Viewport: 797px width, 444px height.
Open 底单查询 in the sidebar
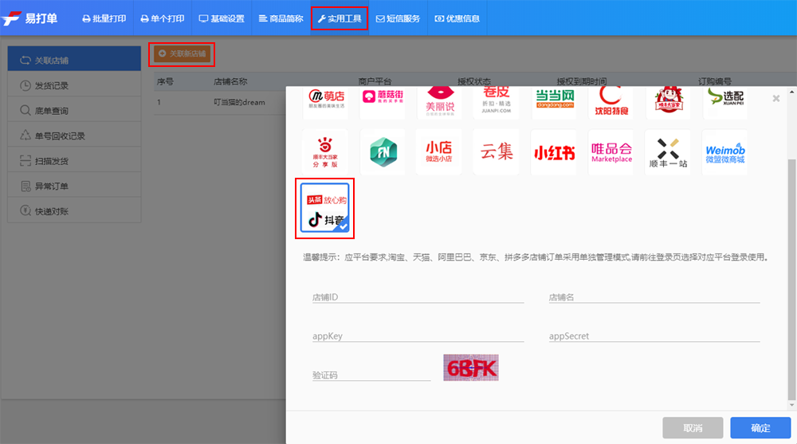click(x=74, y=110)
